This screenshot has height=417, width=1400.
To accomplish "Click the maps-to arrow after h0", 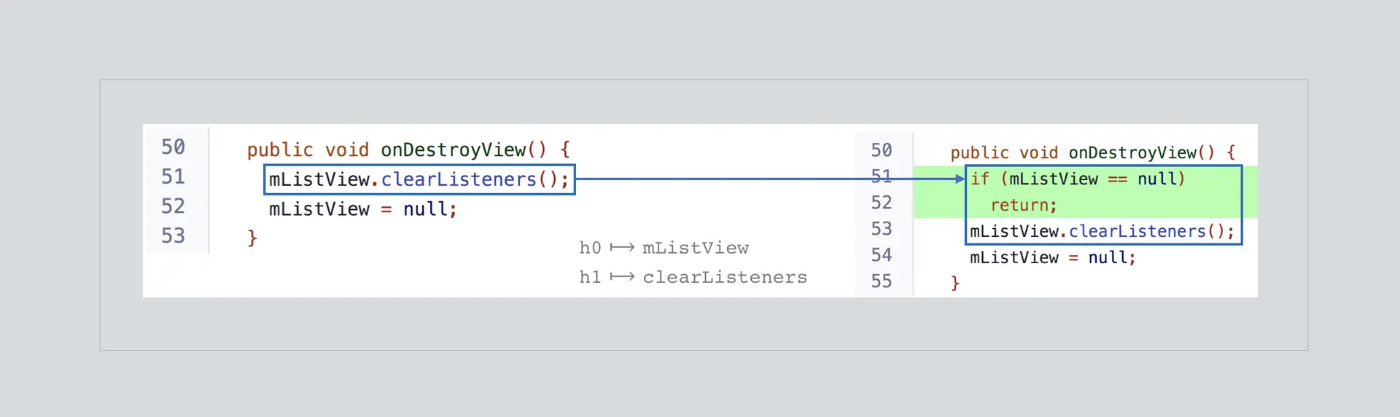I will (622, 248).
